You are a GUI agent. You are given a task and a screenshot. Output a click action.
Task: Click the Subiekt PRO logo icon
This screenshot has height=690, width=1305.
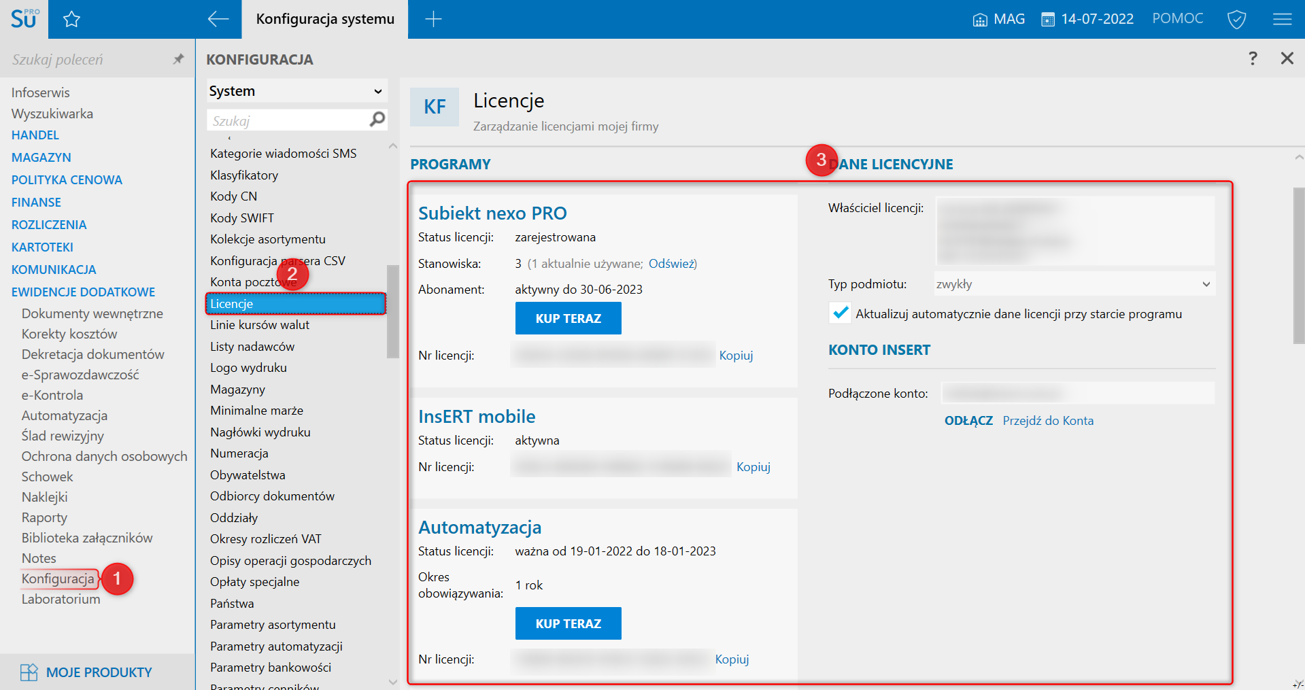tap(24, 18)
